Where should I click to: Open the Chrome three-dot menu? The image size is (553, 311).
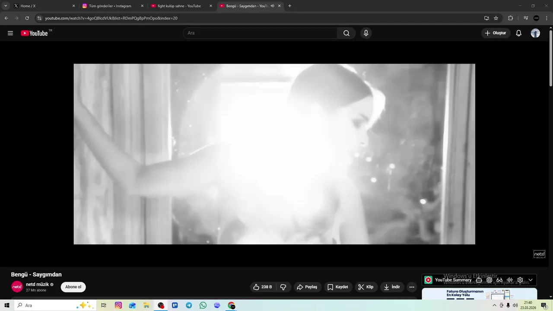click(x=547, y=18)
